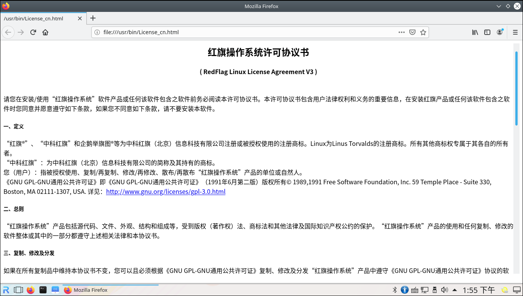The image size is (523, 296).
Task: Open the volume control
Action: coord(445,290)
